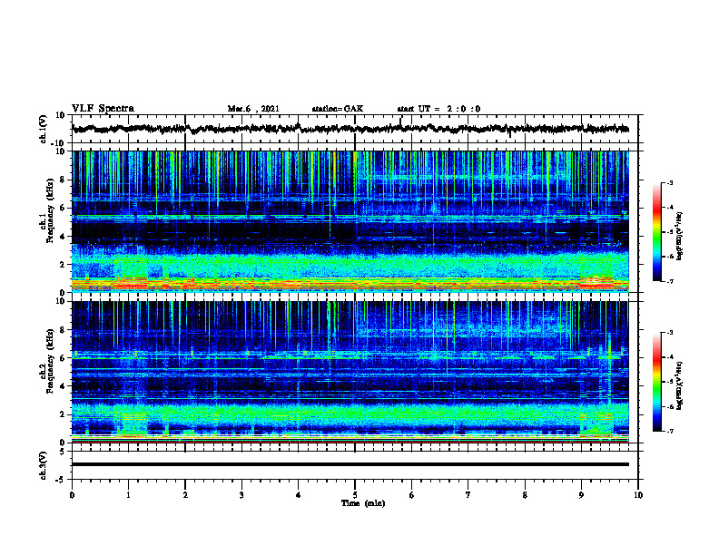719x555 pixels.
Task: Click time axis tick label "9"
Action: [x=581, y=495]
